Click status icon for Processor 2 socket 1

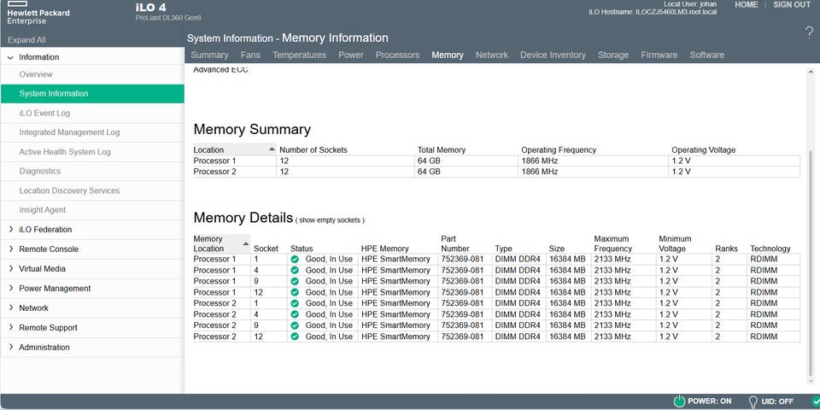(295, 303)
